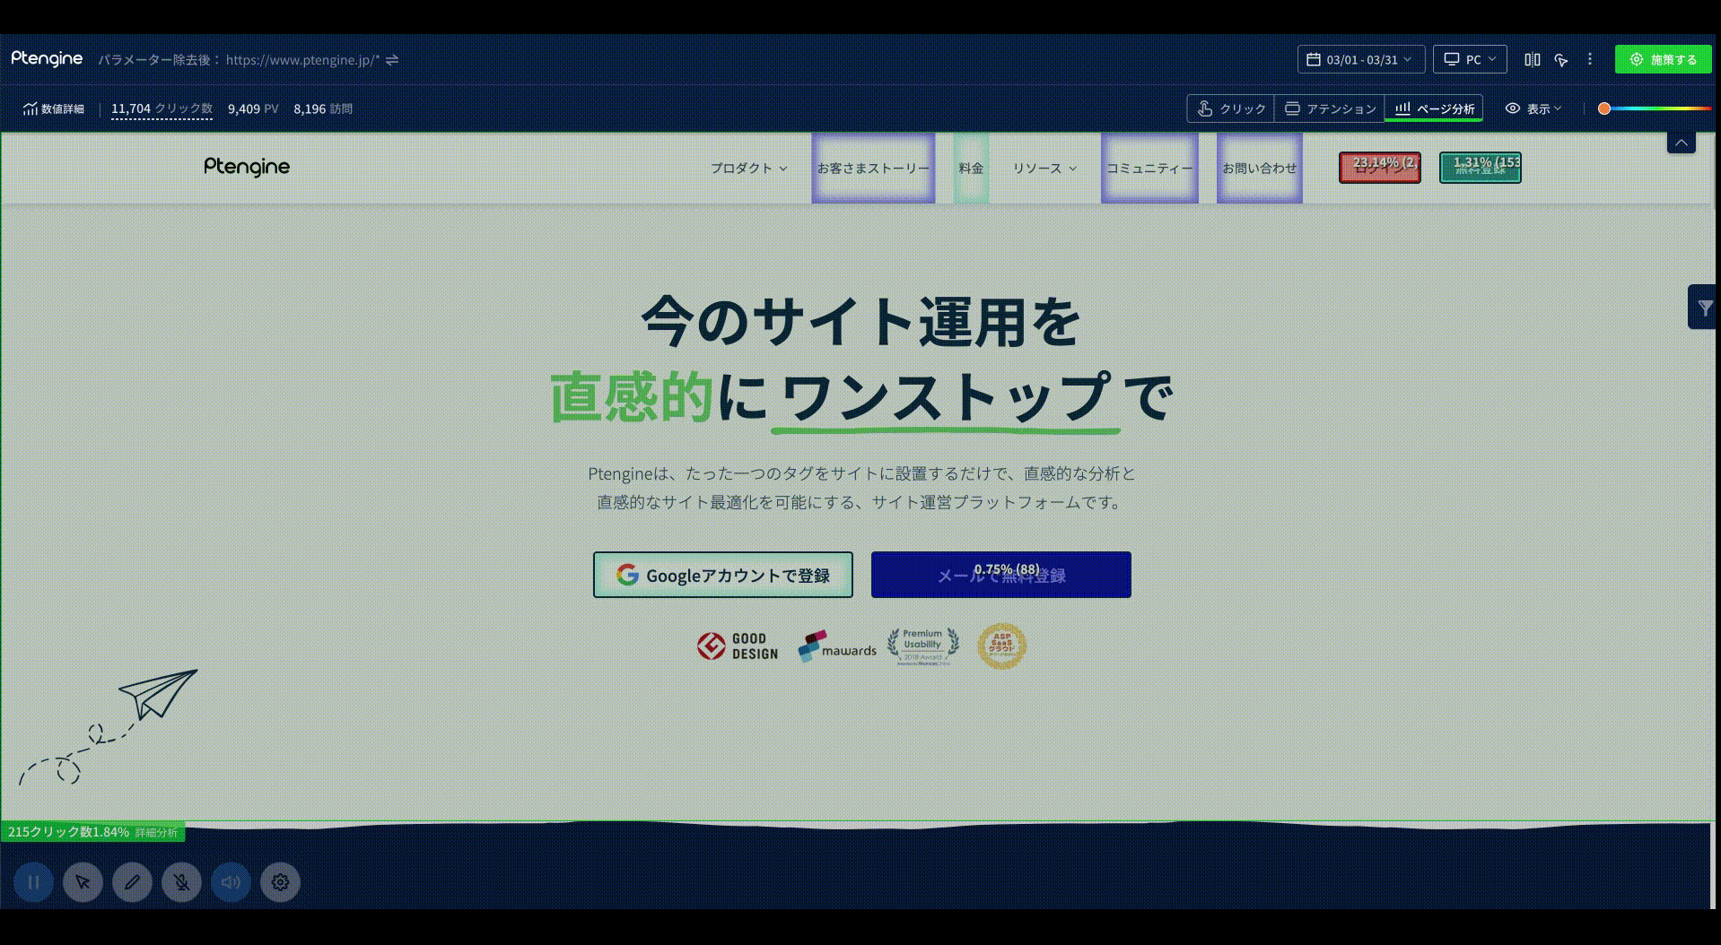This screenshot has width=1721, height=945.
Task: Click the heatmap color intensity slider handle
Action: 1604,108
